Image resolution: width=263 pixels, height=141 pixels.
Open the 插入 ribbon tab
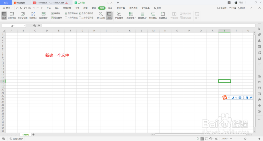click(x=57, y=8)
